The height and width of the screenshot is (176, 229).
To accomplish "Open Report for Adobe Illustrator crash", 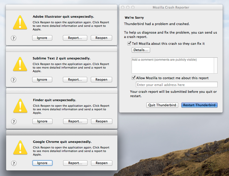I will tap(75, 38).
